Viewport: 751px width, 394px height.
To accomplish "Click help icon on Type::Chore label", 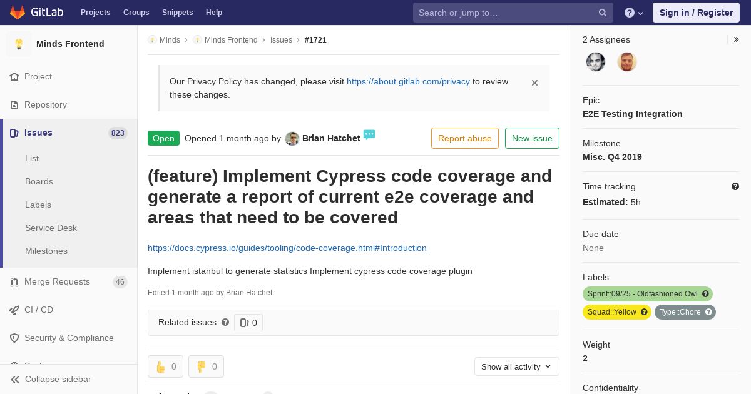I will tap(708, 312).
